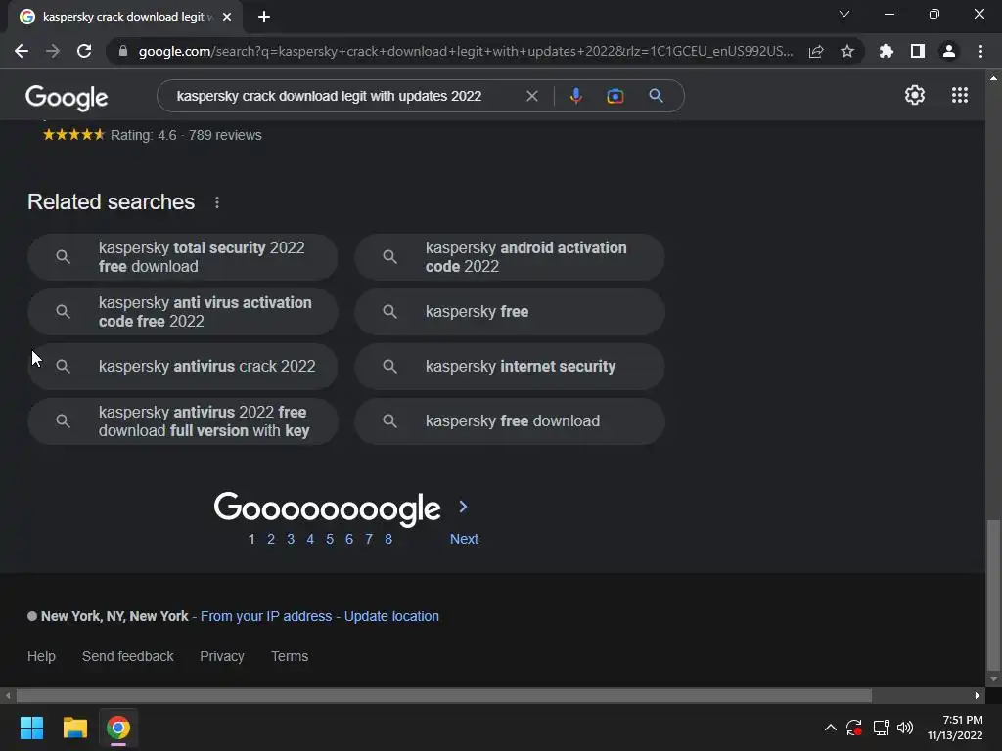Open the volume speaker tray icon
This screenshot has width=1002, height=751.
(x=905, y=728)
